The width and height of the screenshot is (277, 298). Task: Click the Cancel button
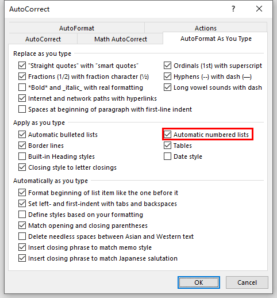pyautogui.click(x=247, y=282)
